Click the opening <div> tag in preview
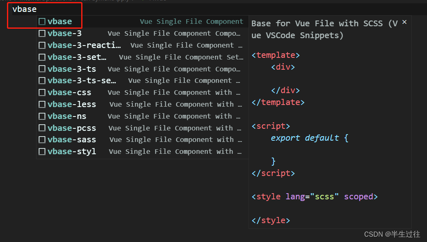The width and height of the screenshot is (427, 242). tap(283, 67)
